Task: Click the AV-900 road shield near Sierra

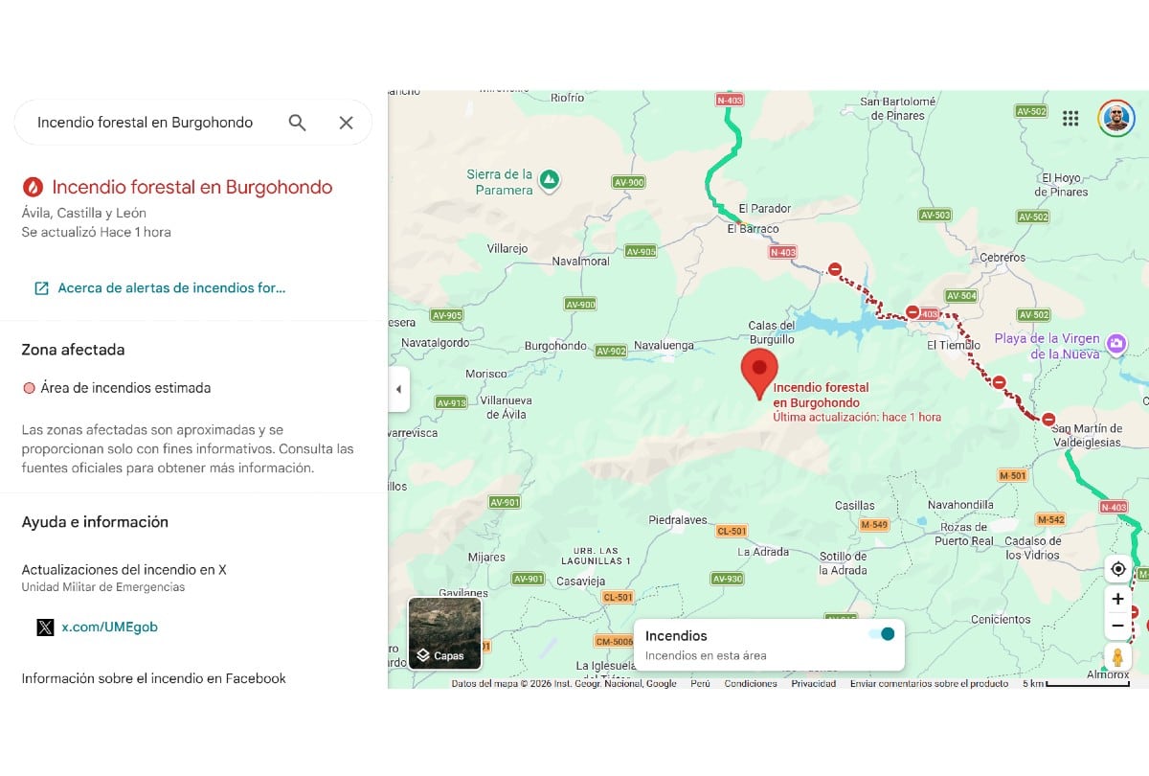Action: click(x=629, y=182)
